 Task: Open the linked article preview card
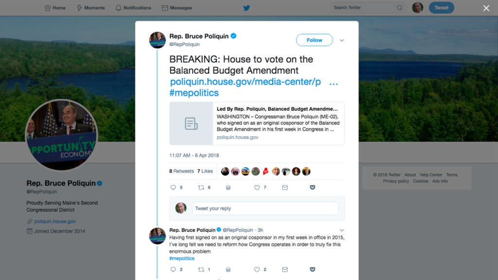(x=257, y=123)
